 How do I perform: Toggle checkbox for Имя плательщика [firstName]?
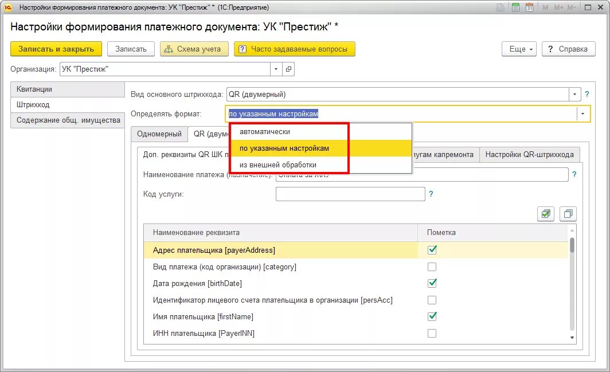point(432,316)
